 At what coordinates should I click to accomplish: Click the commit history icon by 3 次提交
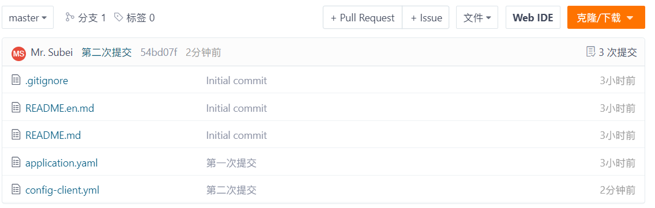coord(590,52)
